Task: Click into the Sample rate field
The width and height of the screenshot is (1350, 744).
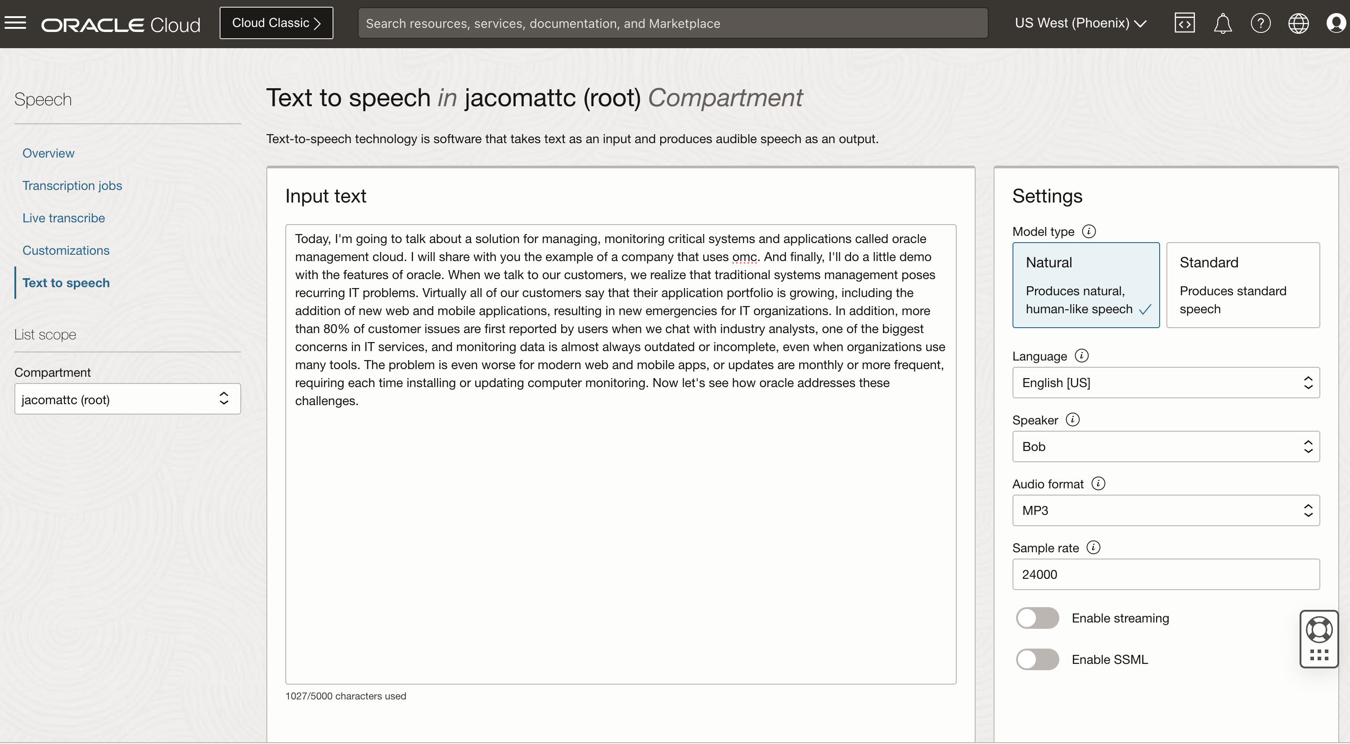Action: [1165, 574]
